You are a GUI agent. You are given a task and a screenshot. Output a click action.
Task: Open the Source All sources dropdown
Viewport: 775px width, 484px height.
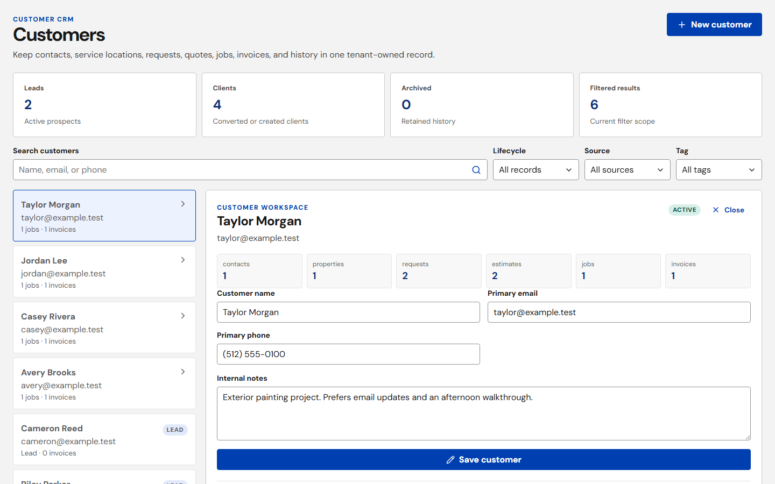[x=628, y=170]
